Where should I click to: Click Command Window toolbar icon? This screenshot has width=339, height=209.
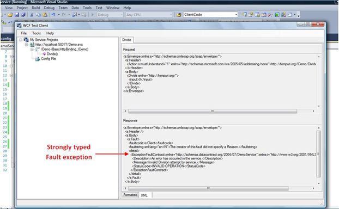[x=290, y=15]
